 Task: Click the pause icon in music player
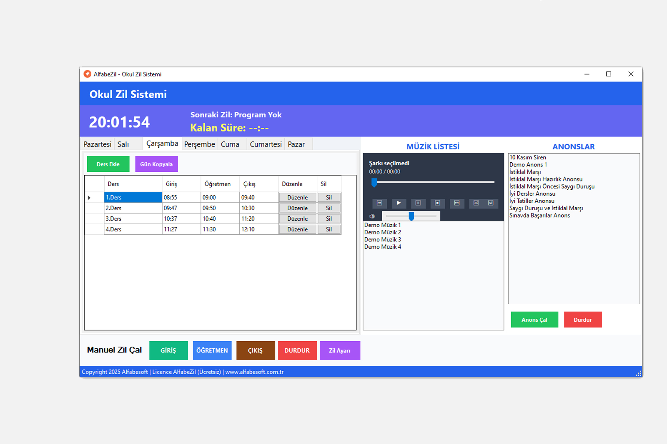click(x=418, y=203)
